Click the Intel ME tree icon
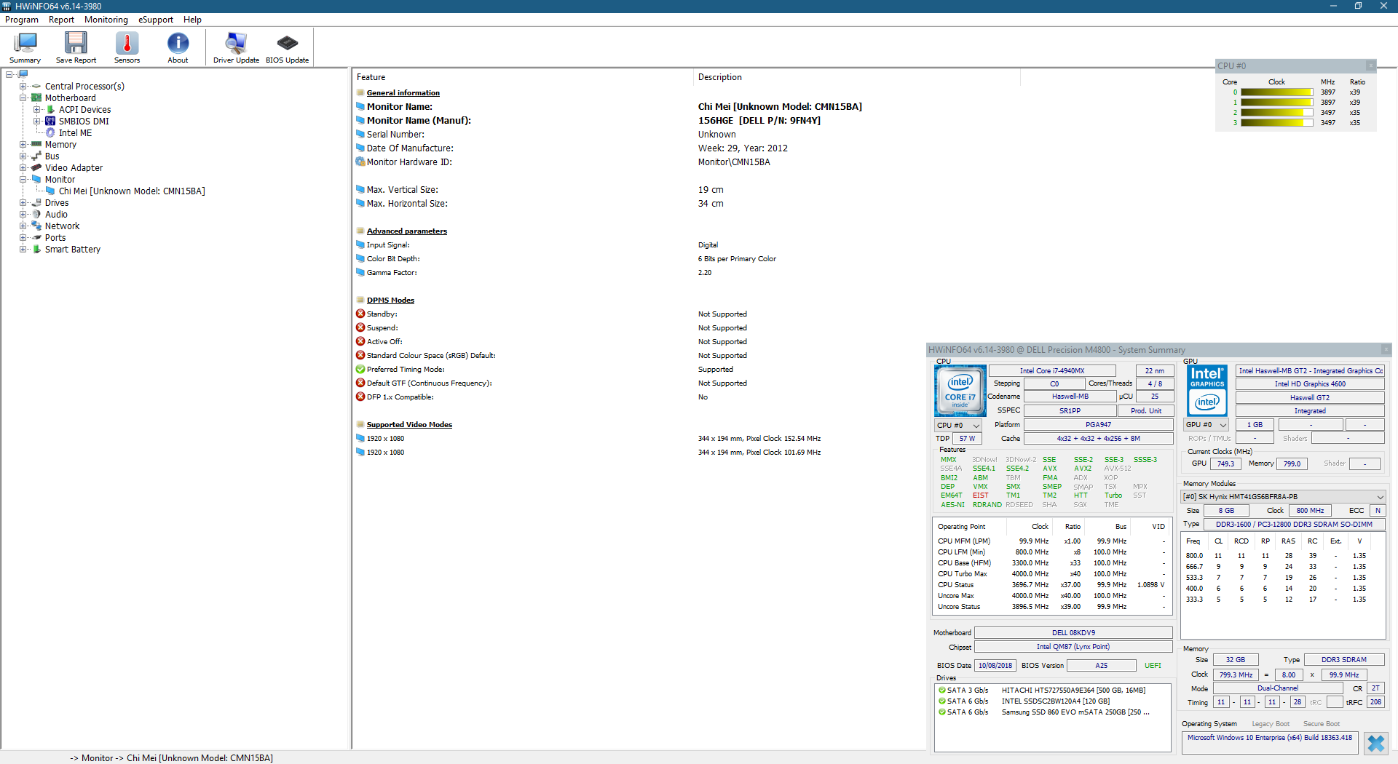Viewport: 1398px width, 764px height. pos(50,132)
